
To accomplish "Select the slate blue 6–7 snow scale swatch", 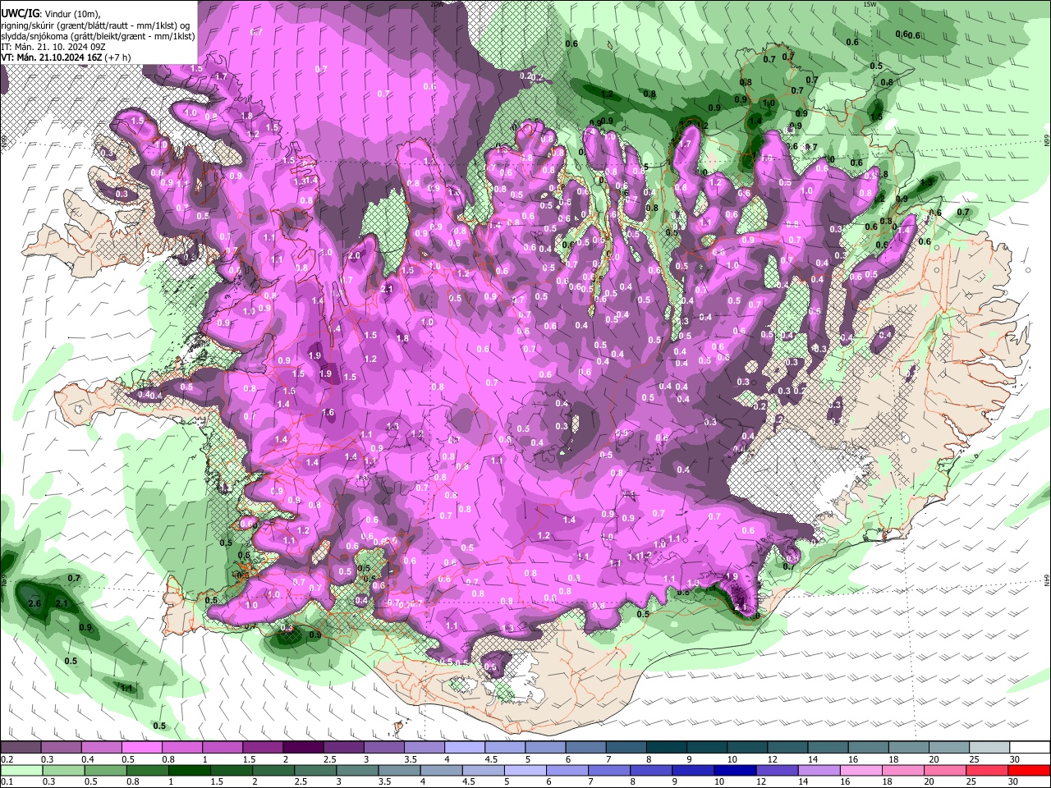I will (586, 748).
